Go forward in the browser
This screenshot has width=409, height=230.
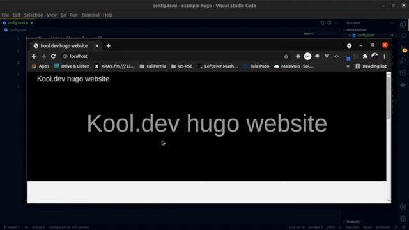point(43,56)
